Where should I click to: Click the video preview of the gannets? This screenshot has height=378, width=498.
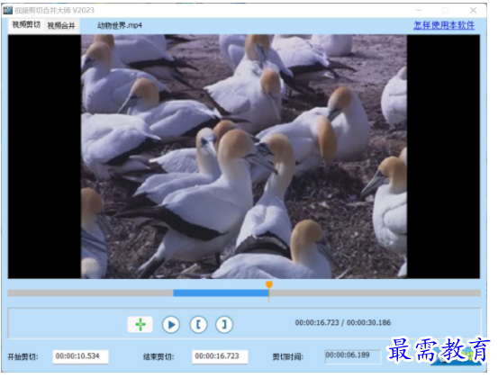click(244, 157)
